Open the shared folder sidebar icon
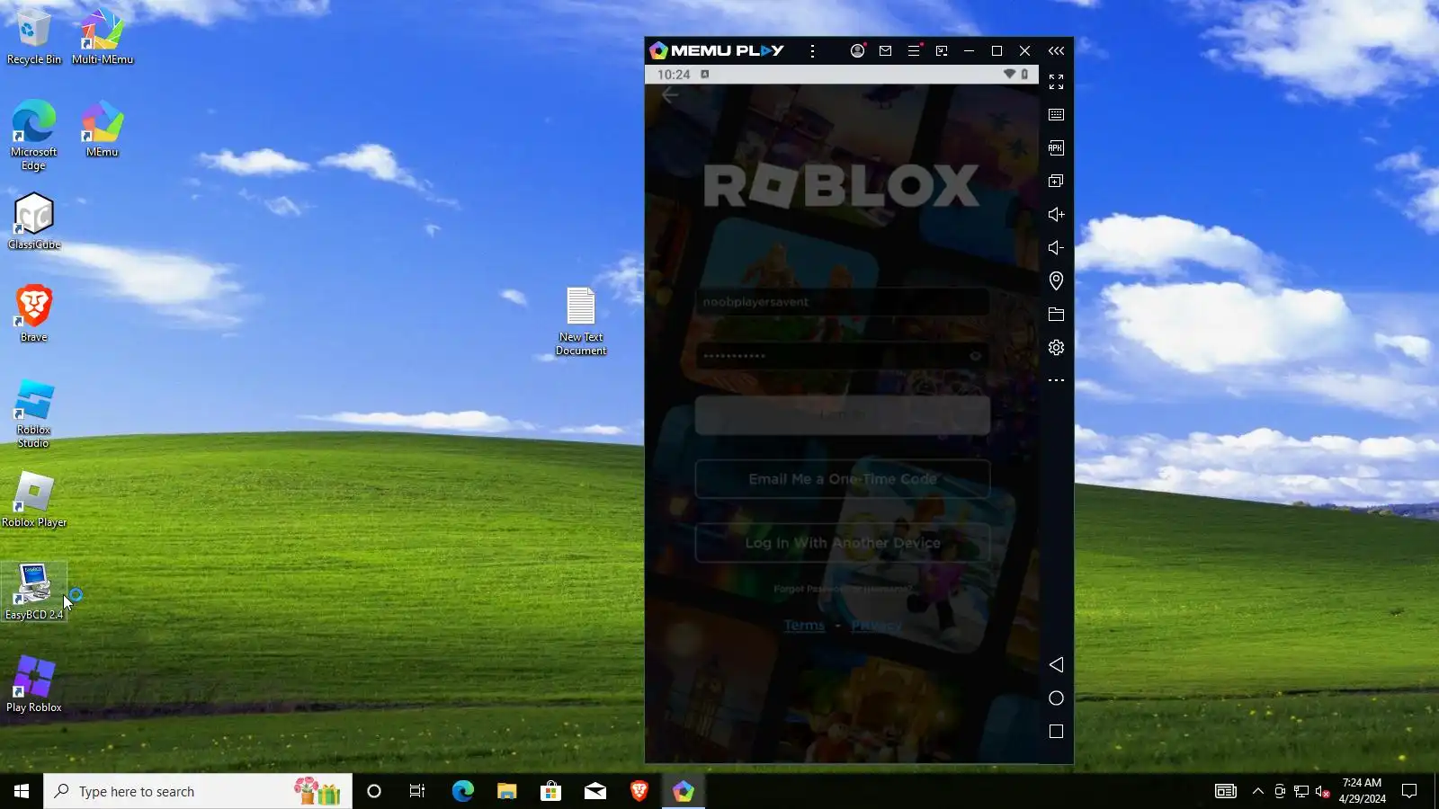 pyautogui.click(x=1056, y=315)
